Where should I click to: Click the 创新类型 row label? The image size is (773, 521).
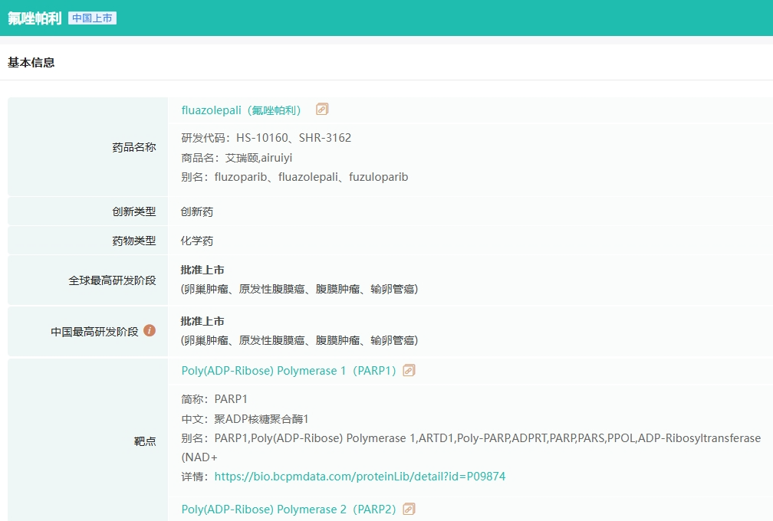coord(134,211)
